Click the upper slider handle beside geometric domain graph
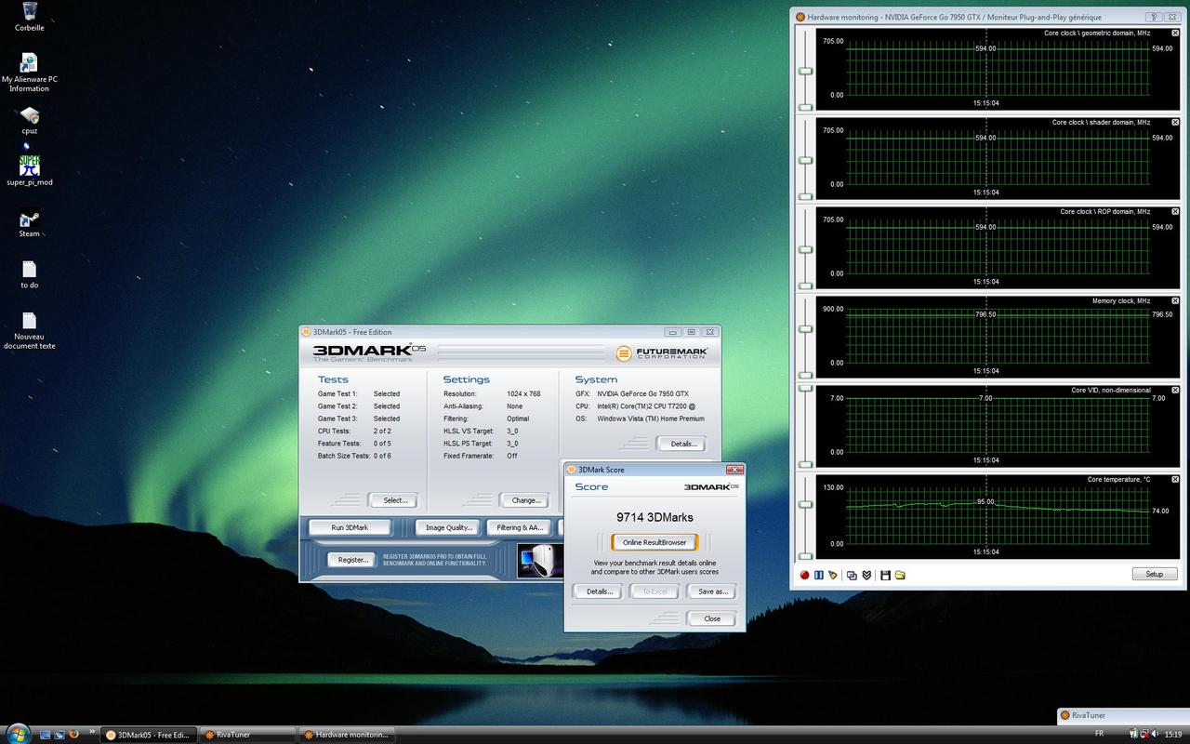1190x744 pixels. (x=806, y=72)
